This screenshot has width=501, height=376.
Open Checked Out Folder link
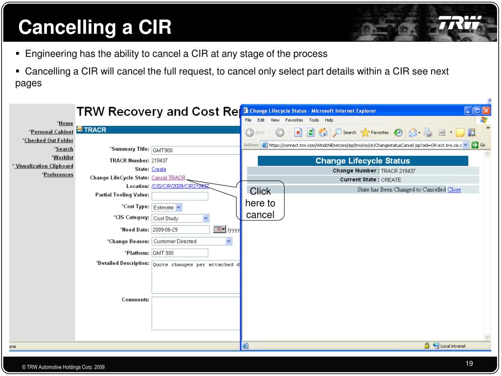pyautogui.click(x=49, y=141)
